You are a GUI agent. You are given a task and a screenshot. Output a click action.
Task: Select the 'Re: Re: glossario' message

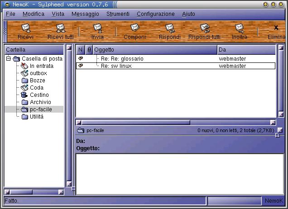tap(122, 59)
